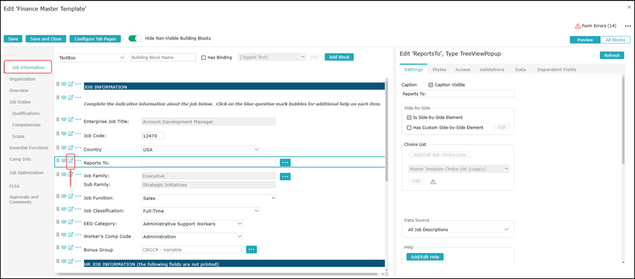Toggle visibility eye for Enterprise Job Title
Image resolution: width=635 pixels, height=279 pixels.
[x=64, y=119]
